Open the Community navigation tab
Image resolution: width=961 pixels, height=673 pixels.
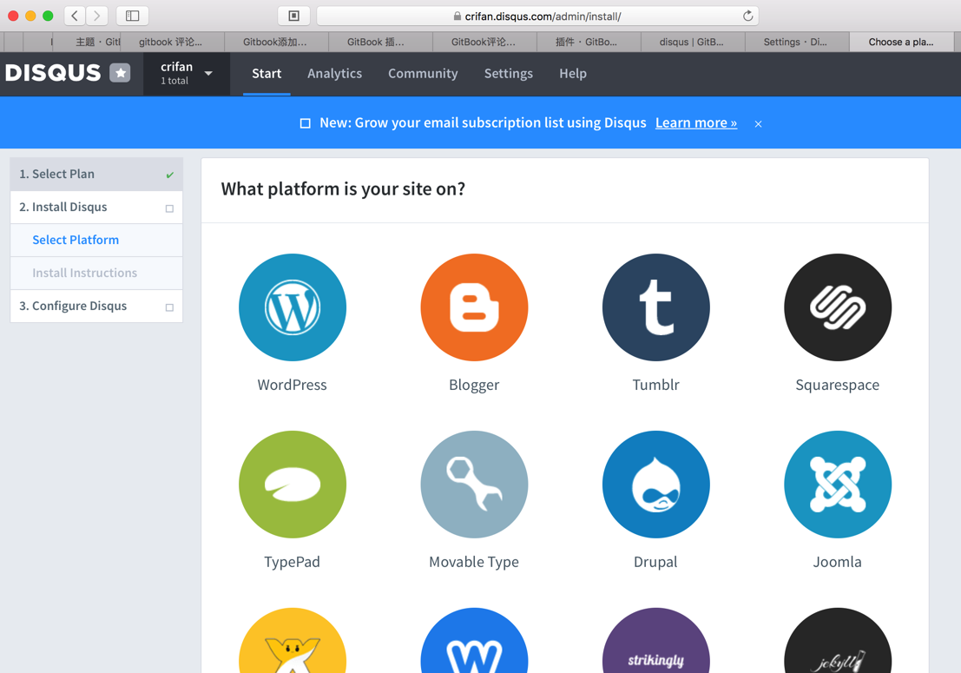pyautogui.click(x=423, y=74)
